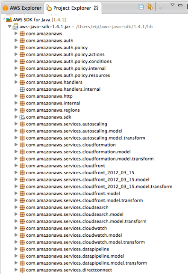The image size is (188, 274).
Task: Close the Project Explorer tab
Action: [x=96, y=8]
